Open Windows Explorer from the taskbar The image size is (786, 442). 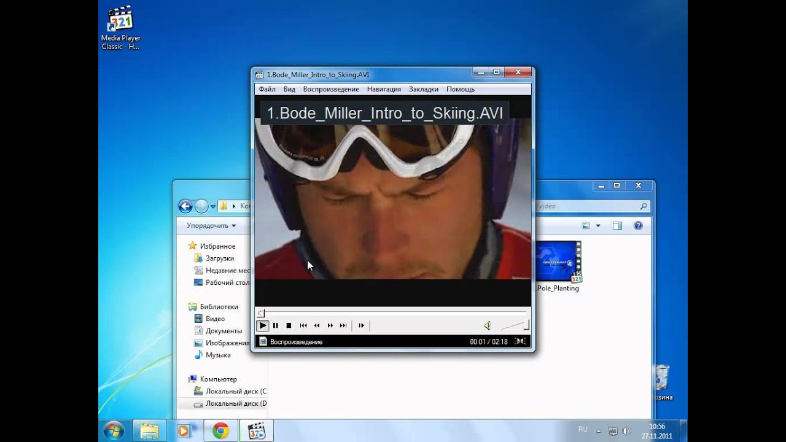(x=149, y=431)
